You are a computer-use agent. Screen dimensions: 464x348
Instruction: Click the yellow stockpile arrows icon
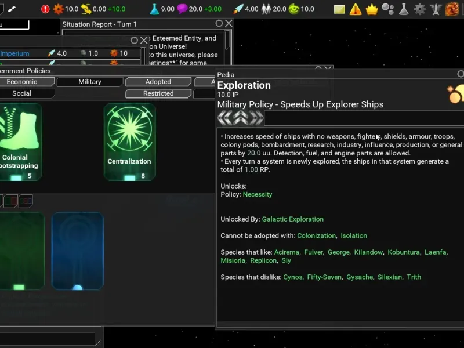(86, 9)
